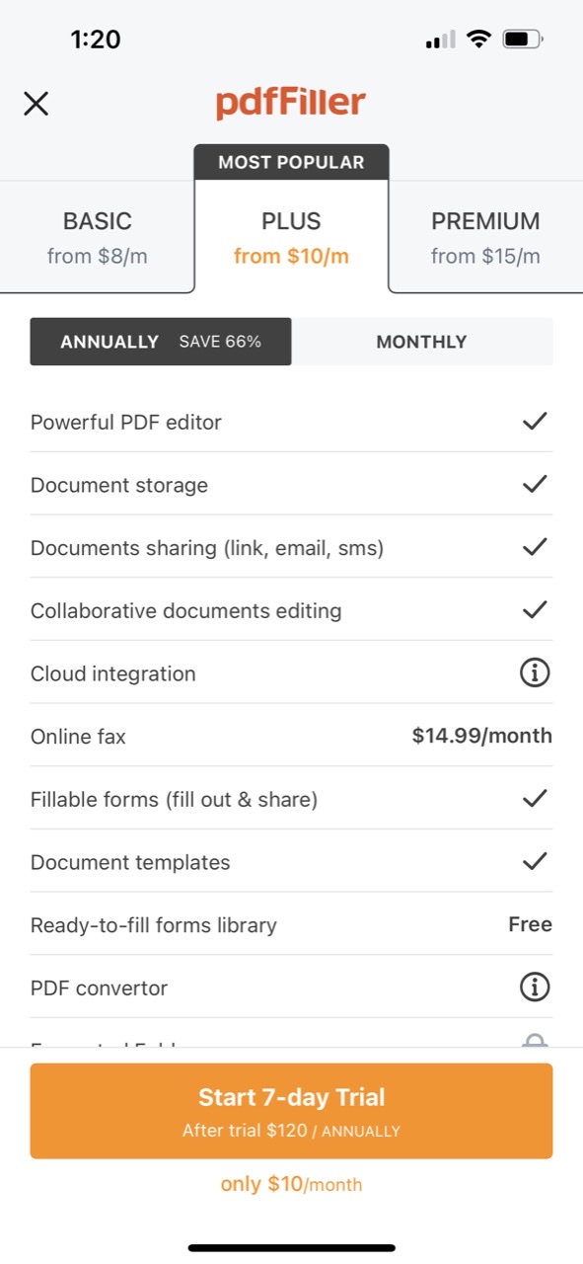Switch to the BASIC plan tab
The image size is (583, 1264).
[97, 237]
